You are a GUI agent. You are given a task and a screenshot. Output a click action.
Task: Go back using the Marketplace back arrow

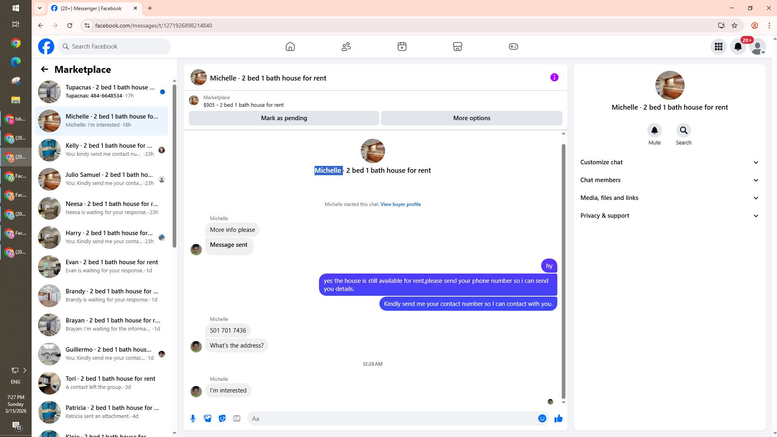[x=45, y=70]
